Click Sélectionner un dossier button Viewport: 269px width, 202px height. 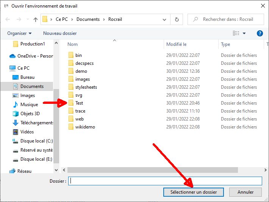pos(194,192)
